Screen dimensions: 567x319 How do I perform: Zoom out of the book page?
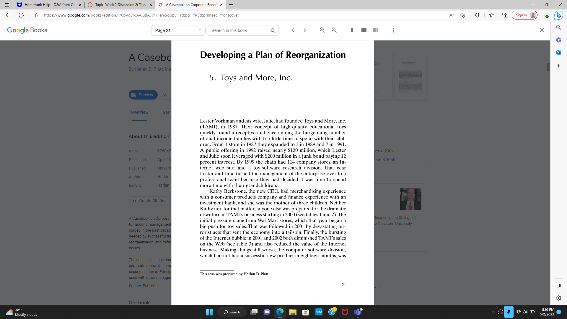pos(334,30)
